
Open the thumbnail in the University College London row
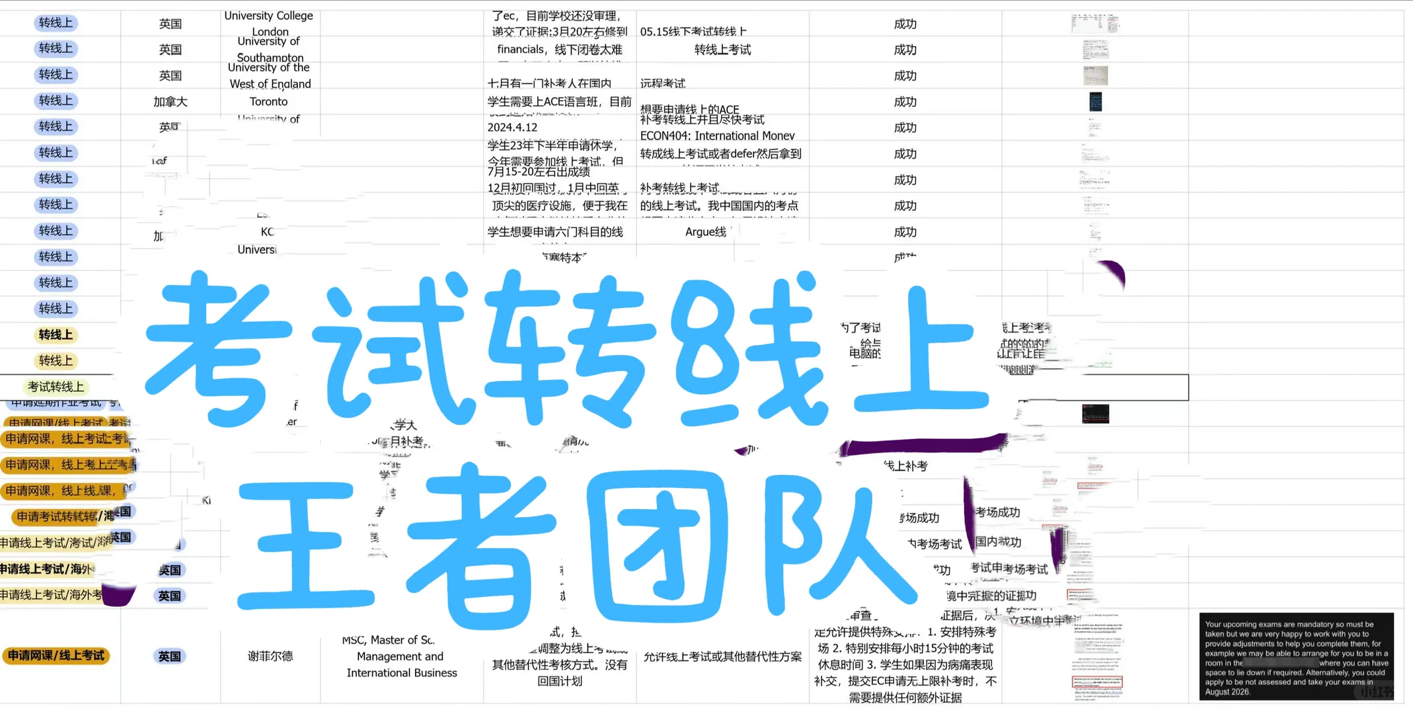pos(1095,24)
